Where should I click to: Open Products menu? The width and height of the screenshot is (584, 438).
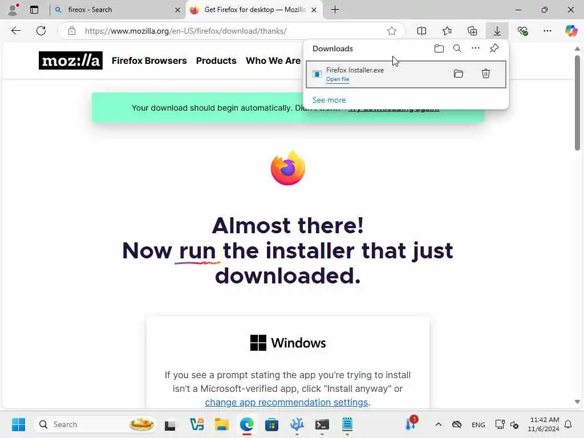coord(216,60)
